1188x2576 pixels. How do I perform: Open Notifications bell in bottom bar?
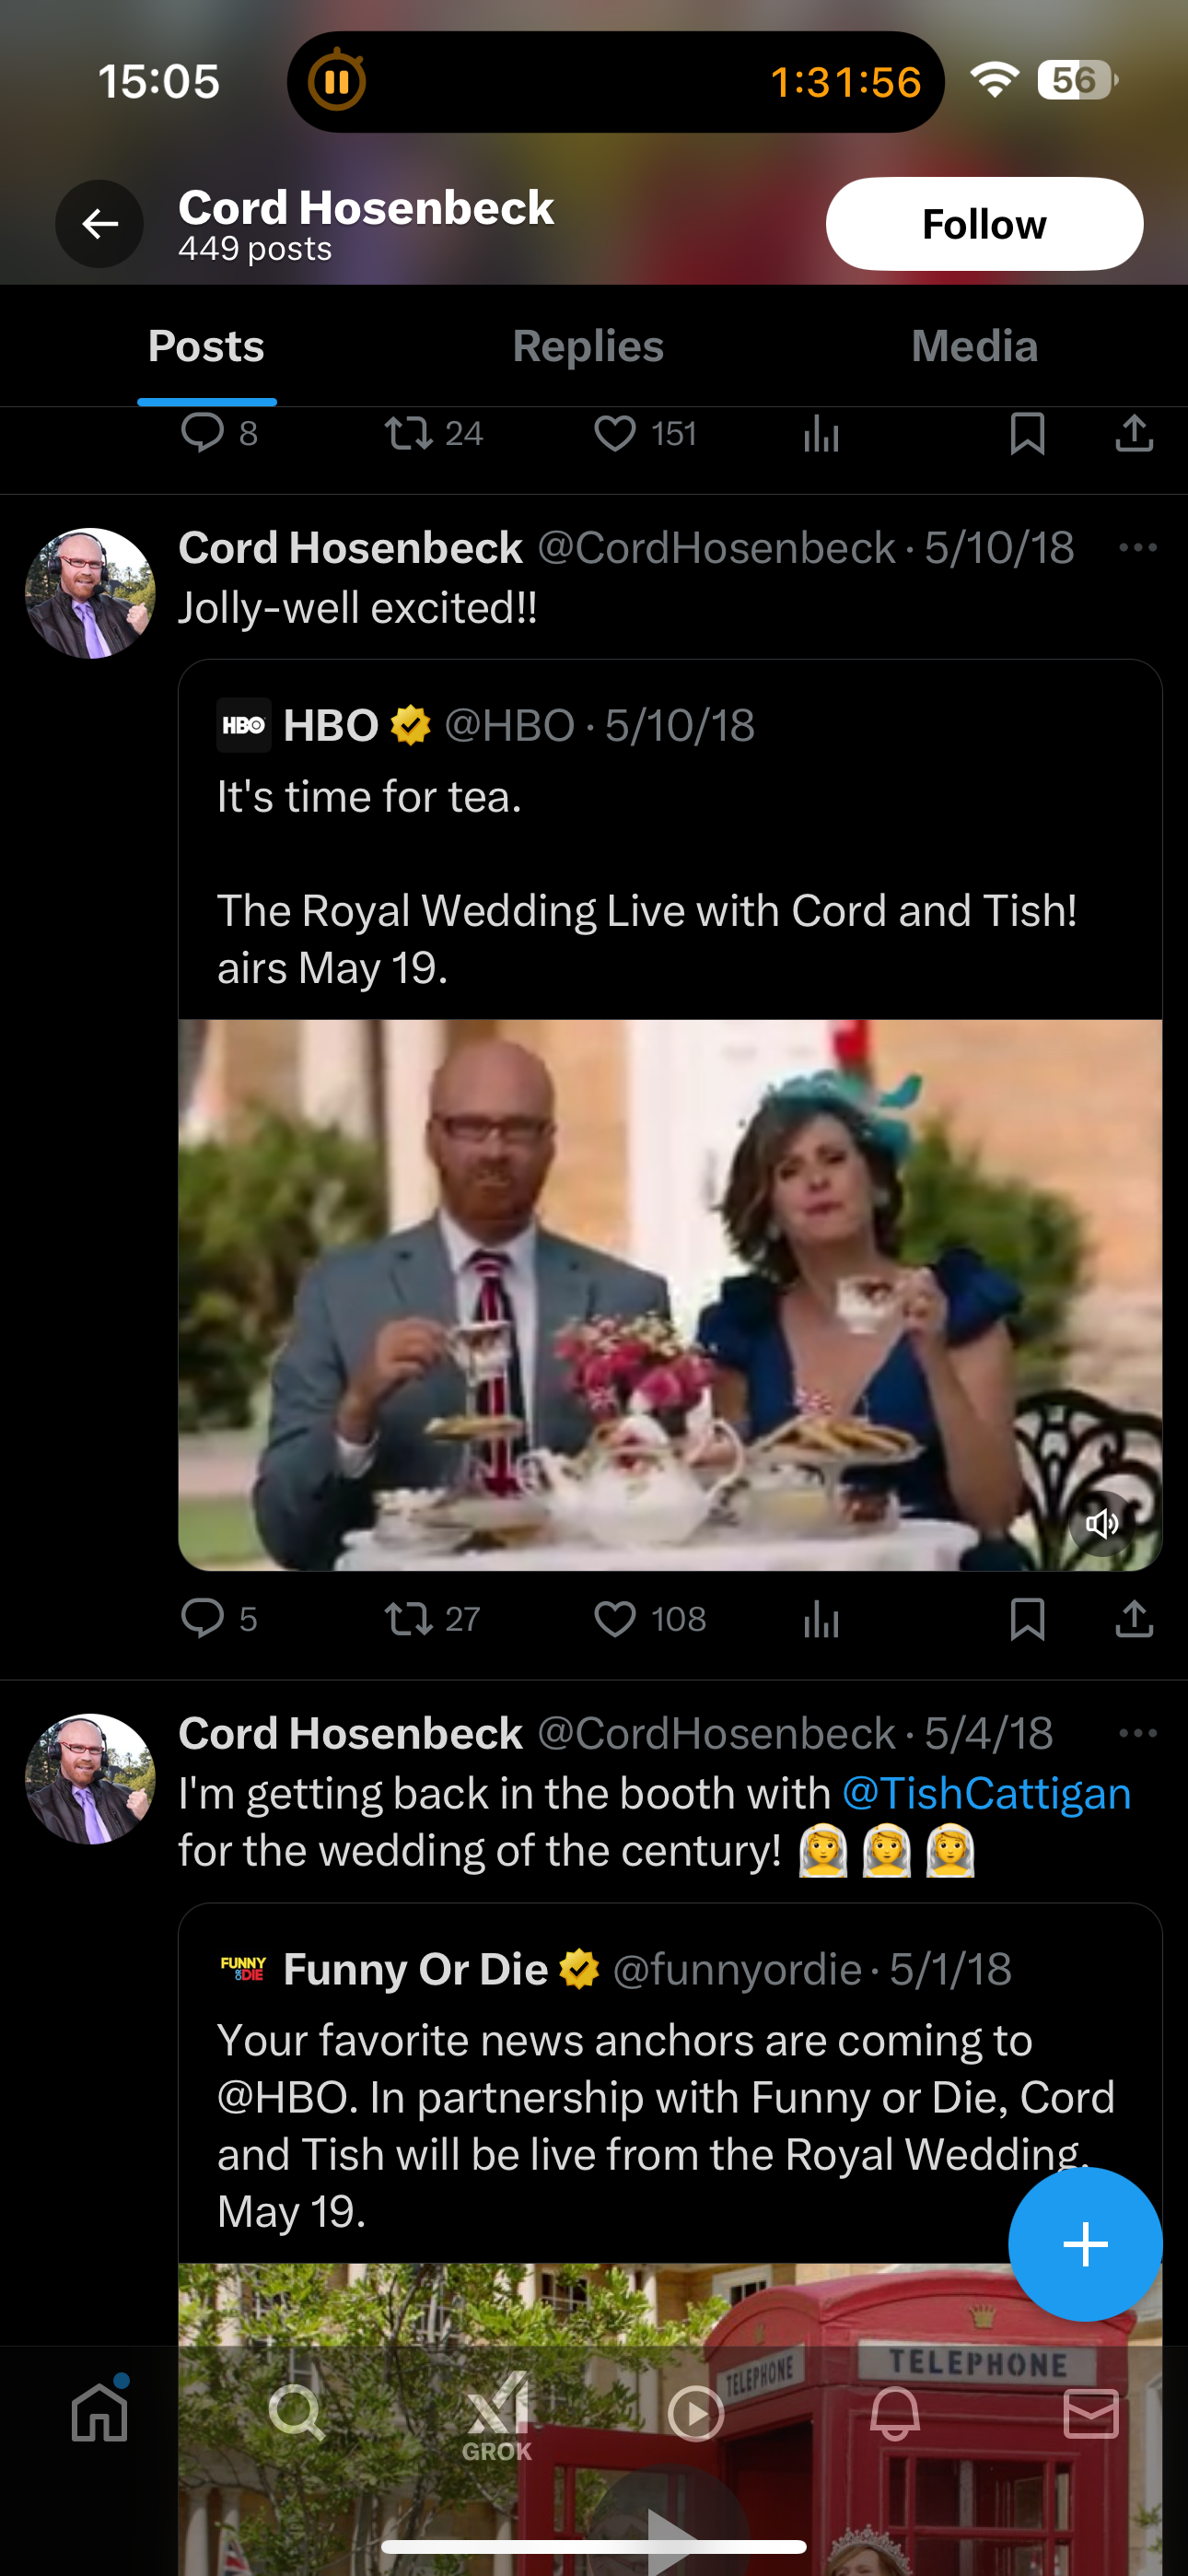pos(894,2414)
